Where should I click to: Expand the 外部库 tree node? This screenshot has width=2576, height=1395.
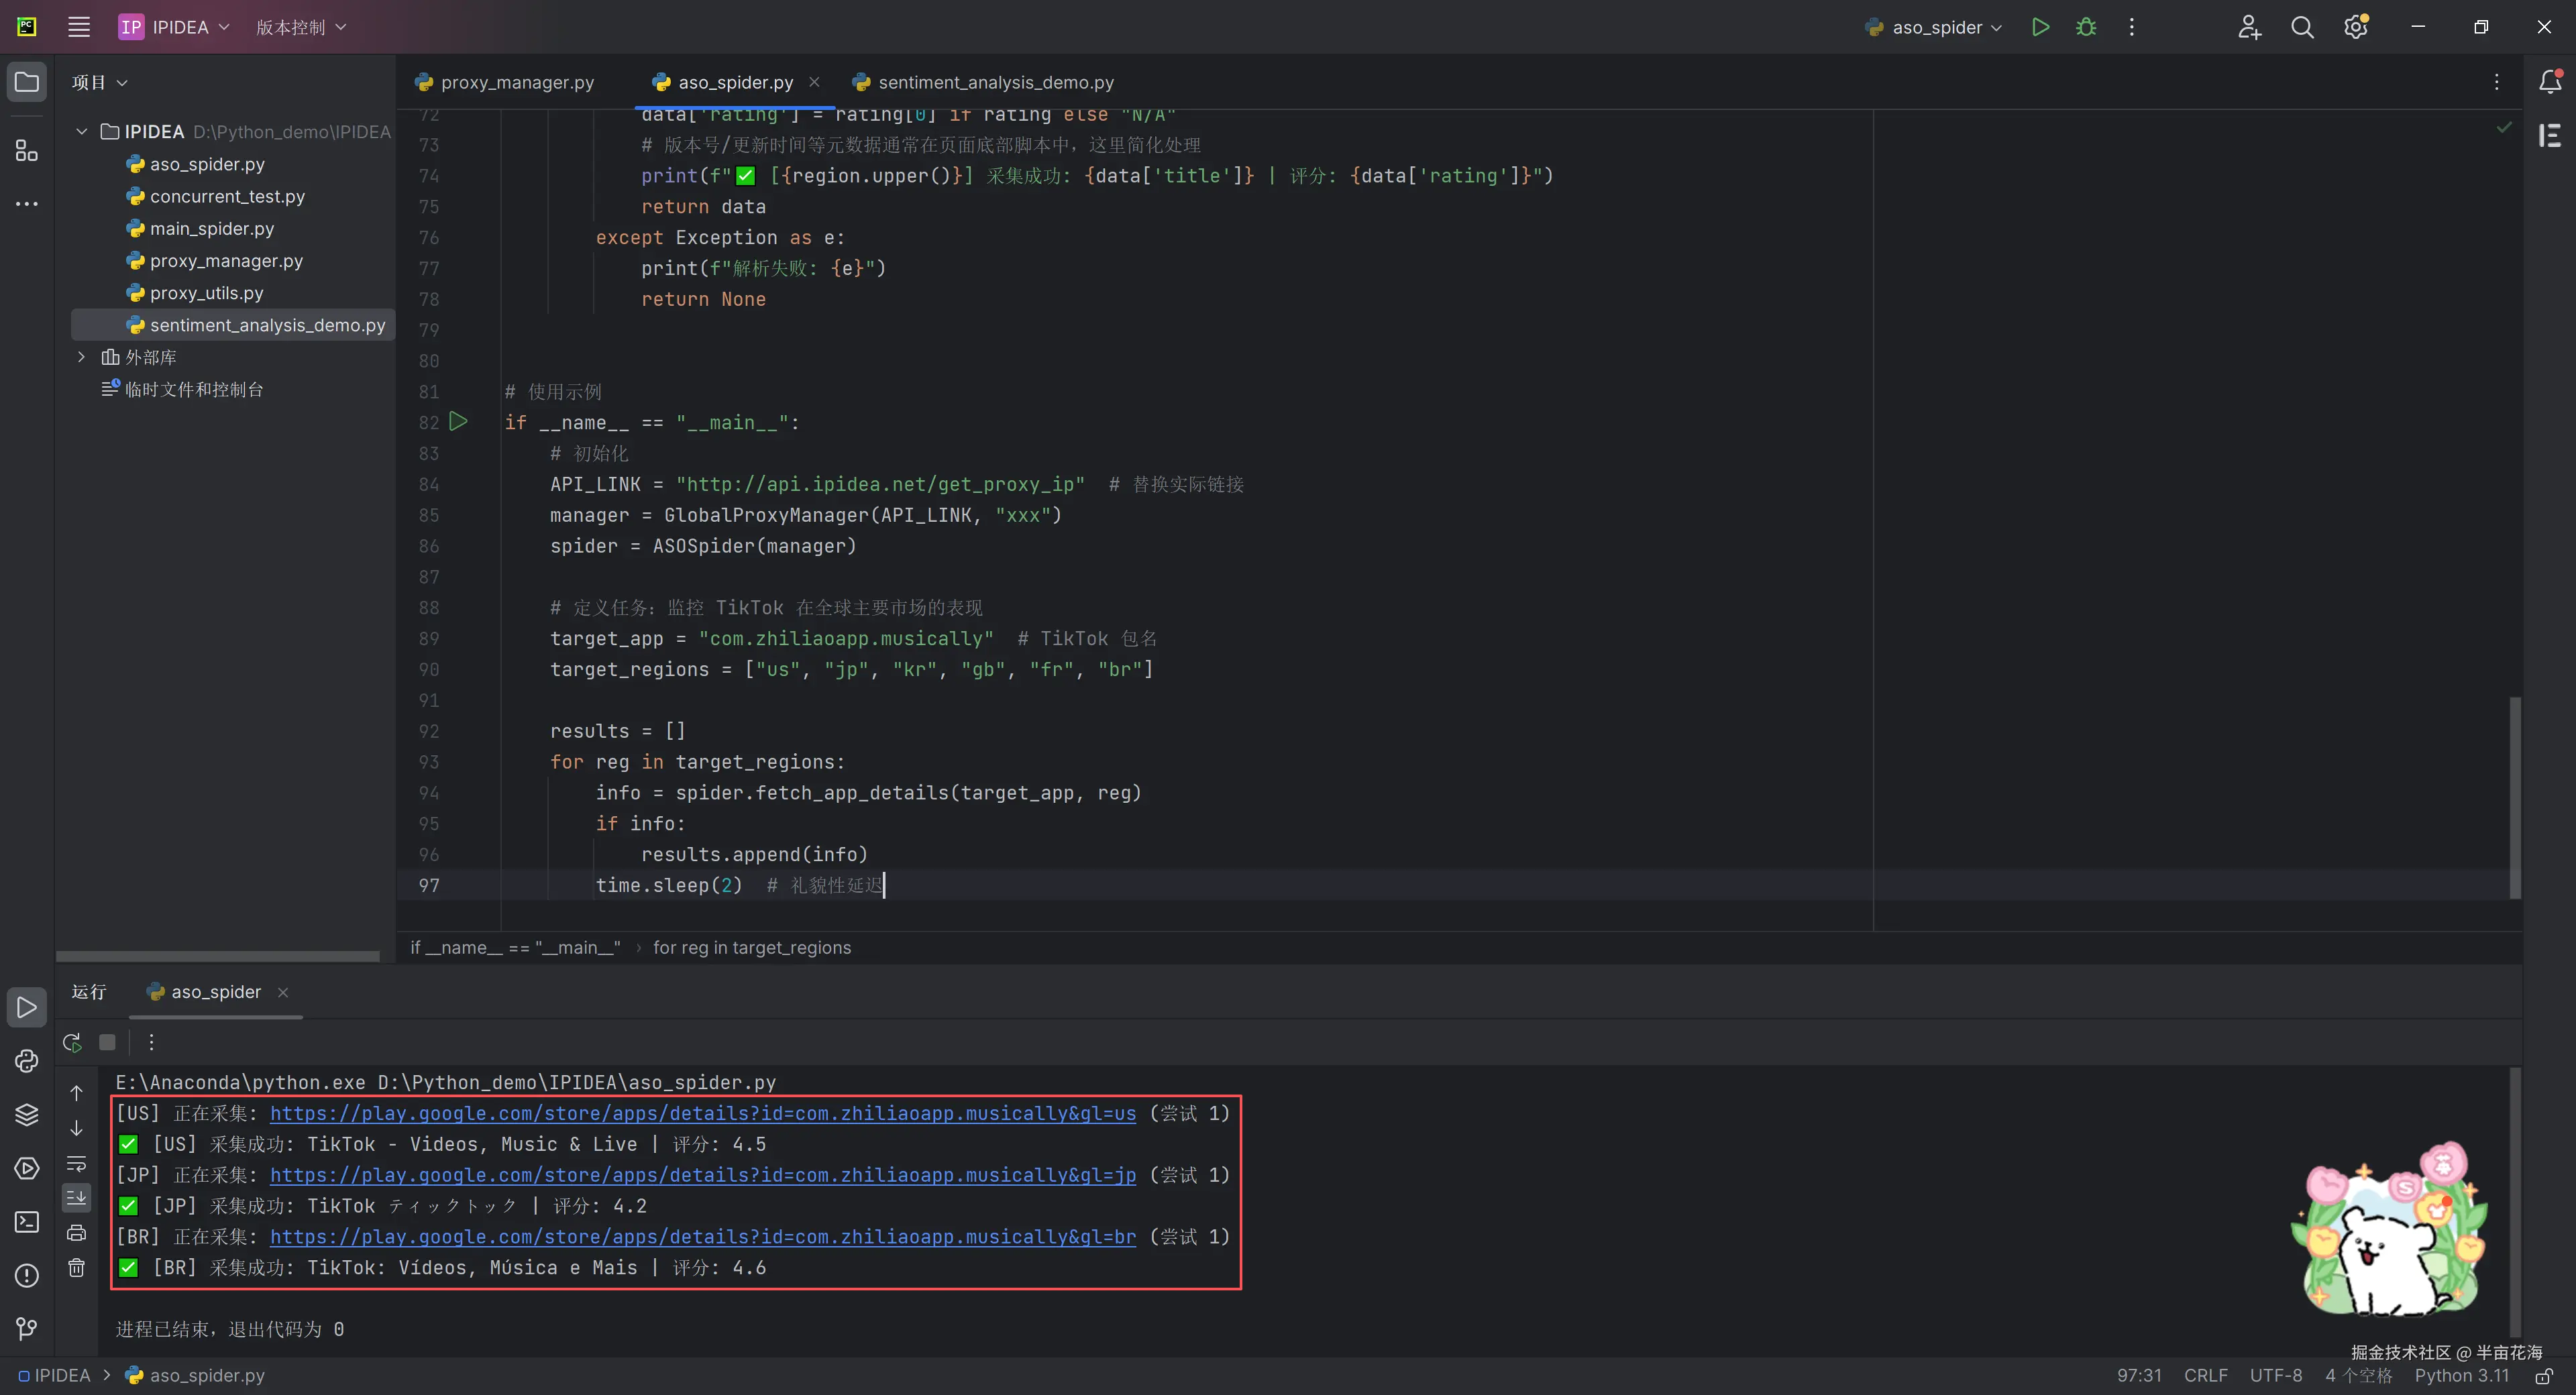click(82, 357)
